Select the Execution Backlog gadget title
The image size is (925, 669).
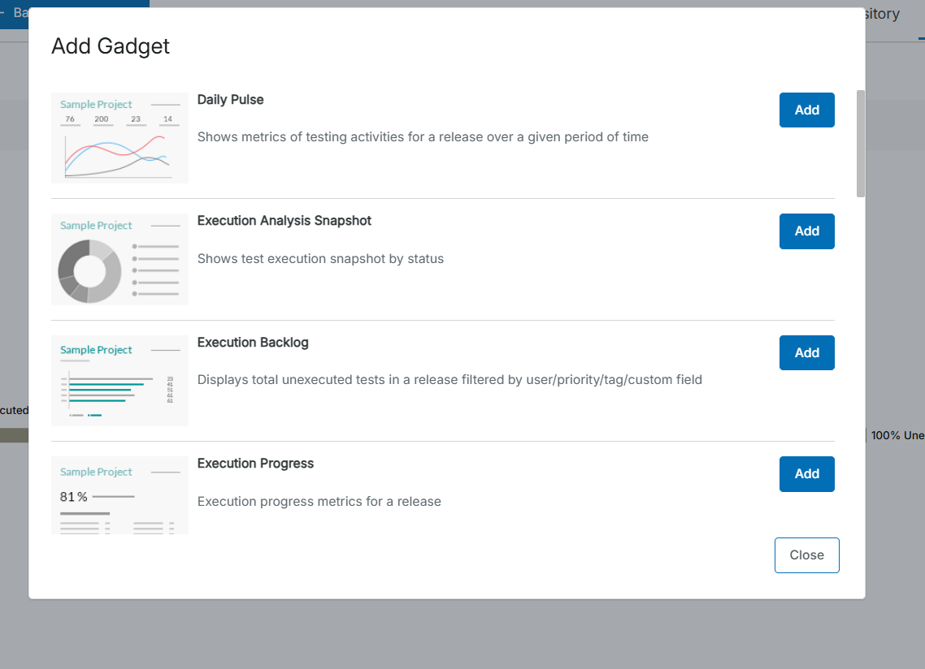click(253, 343)
